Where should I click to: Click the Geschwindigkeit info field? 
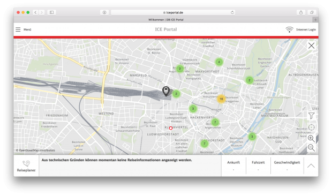point(287,165)
